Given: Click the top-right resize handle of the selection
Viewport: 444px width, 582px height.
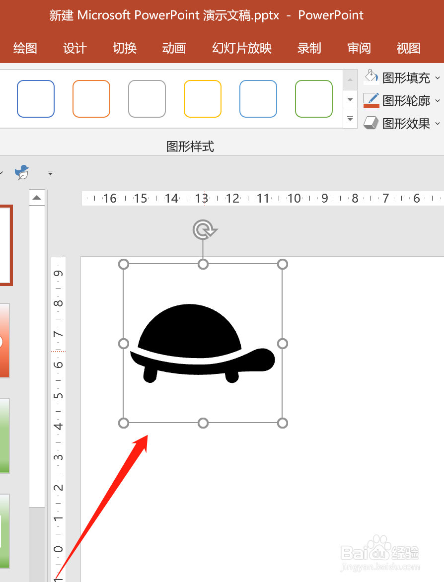Looking at the screenshot, I should pyautogui.click(x=283, y=264).
